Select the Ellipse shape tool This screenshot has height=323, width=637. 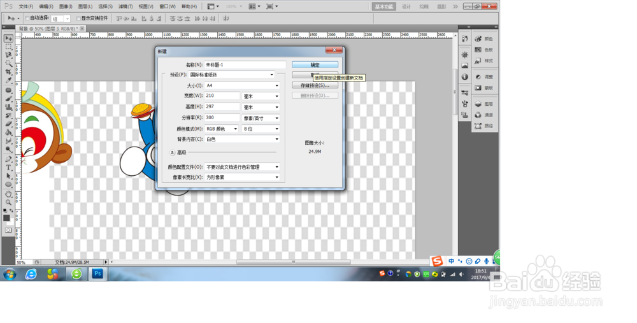(8, 185)
